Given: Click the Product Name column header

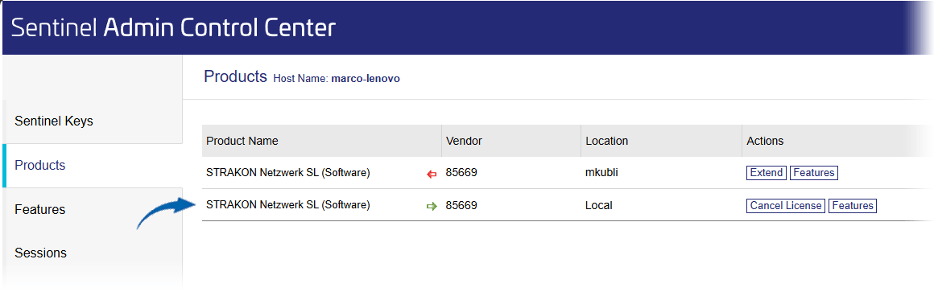Looking at the screenshot, I should [x=242, y=141].
